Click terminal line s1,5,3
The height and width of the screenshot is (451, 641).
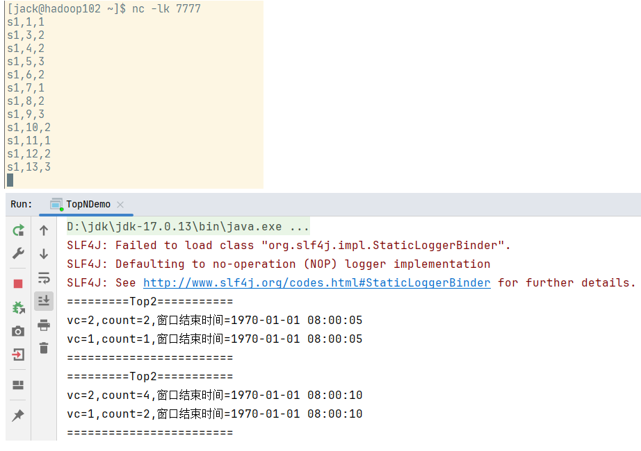(x=25, y=62)
